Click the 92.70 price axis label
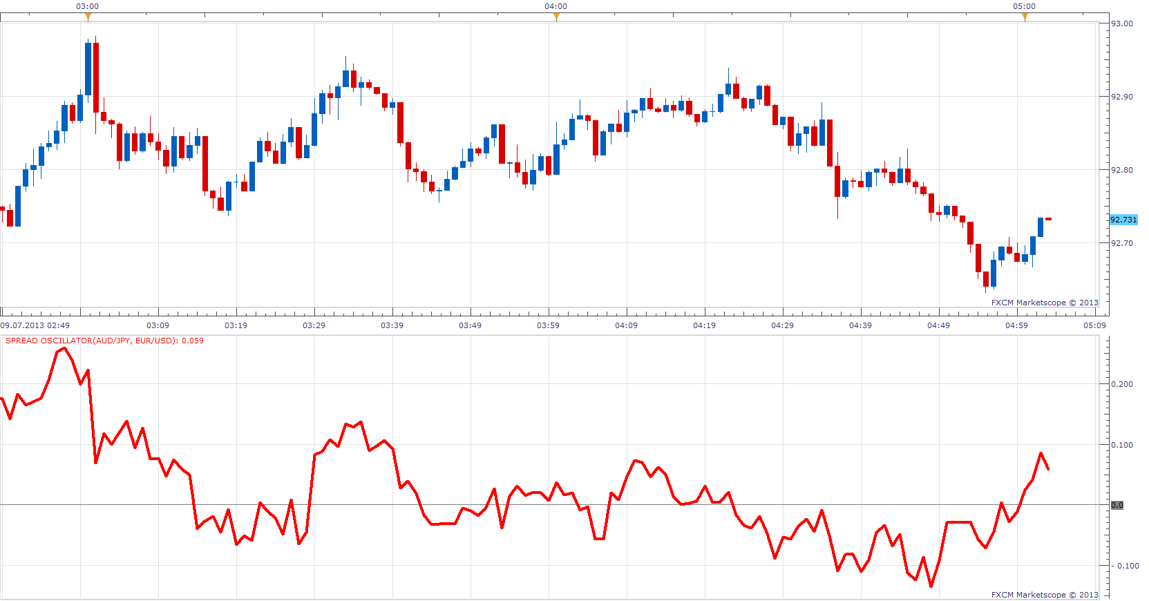Image resolution: width=1149 pixels, height=601 pixels. click(x=1122, y=243)
